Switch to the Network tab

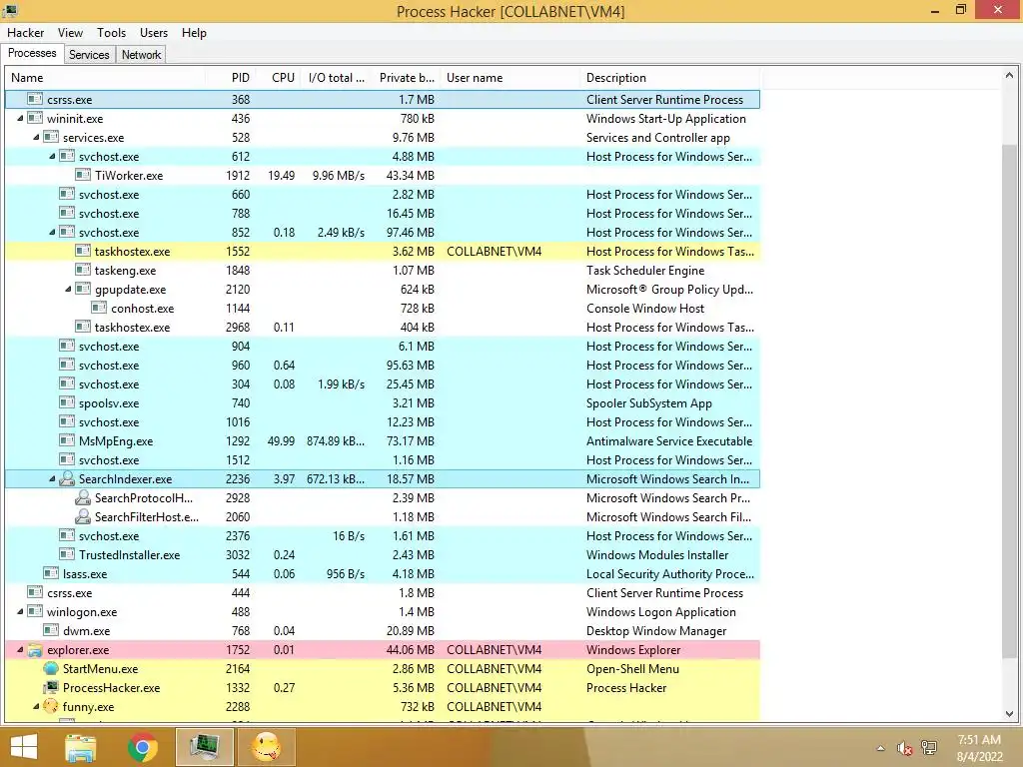pos(141,55)
